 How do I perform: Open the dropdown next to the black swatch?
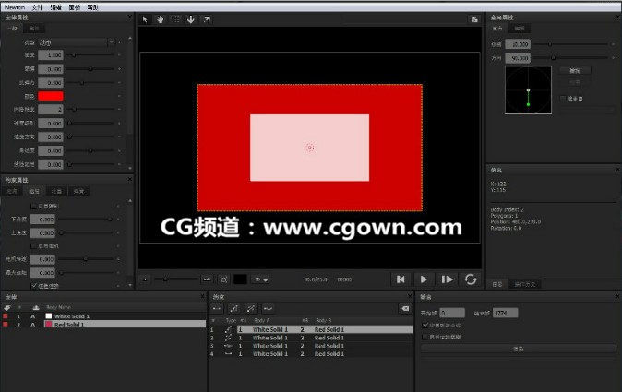point(261,279)
